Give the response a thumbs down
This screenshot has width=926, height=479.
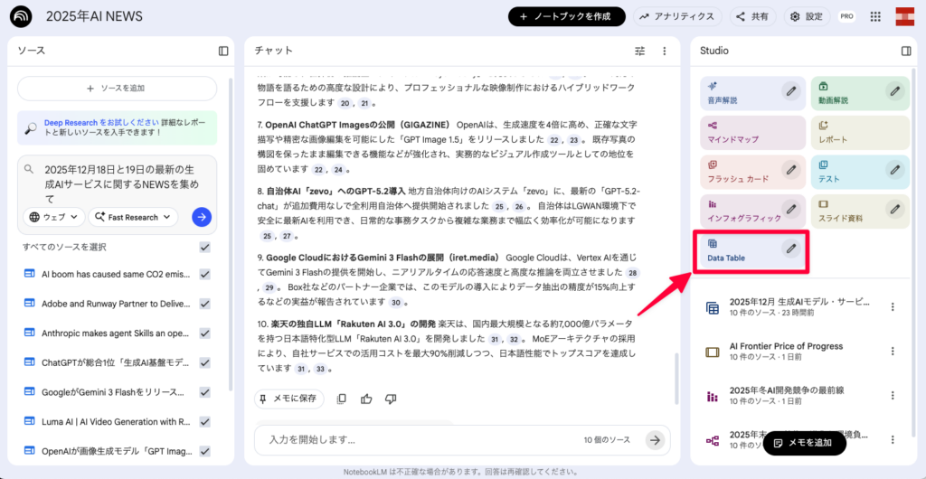391,399
